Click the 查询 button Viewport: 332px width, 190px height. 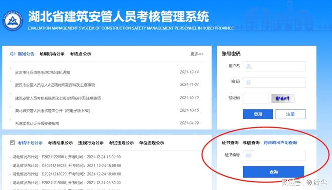(274, 172)
